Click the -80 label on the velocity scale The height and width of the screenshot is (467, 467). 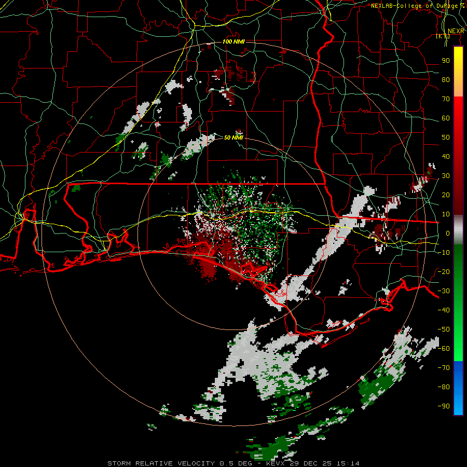coord(444,387)
